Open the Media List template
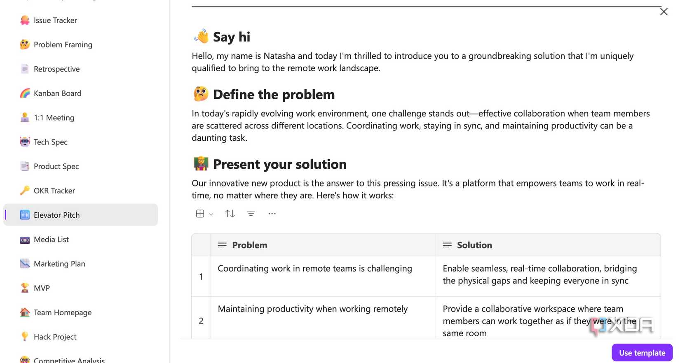This screenshot has height=363, width=680. coord(51,239)
